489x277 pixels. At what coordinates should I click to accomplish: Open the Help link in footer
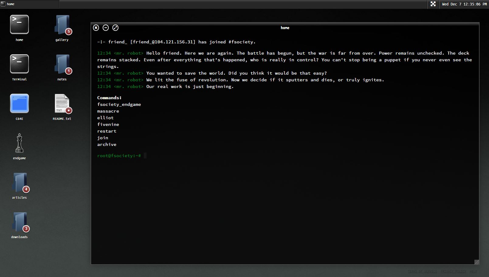[x=473, y=271]
